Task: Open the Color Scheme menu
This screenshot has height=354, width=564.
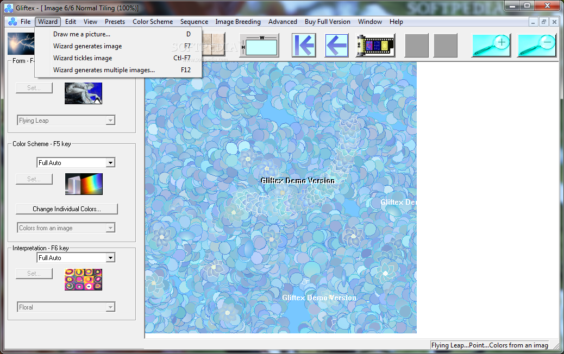Action: click(153, 22)
